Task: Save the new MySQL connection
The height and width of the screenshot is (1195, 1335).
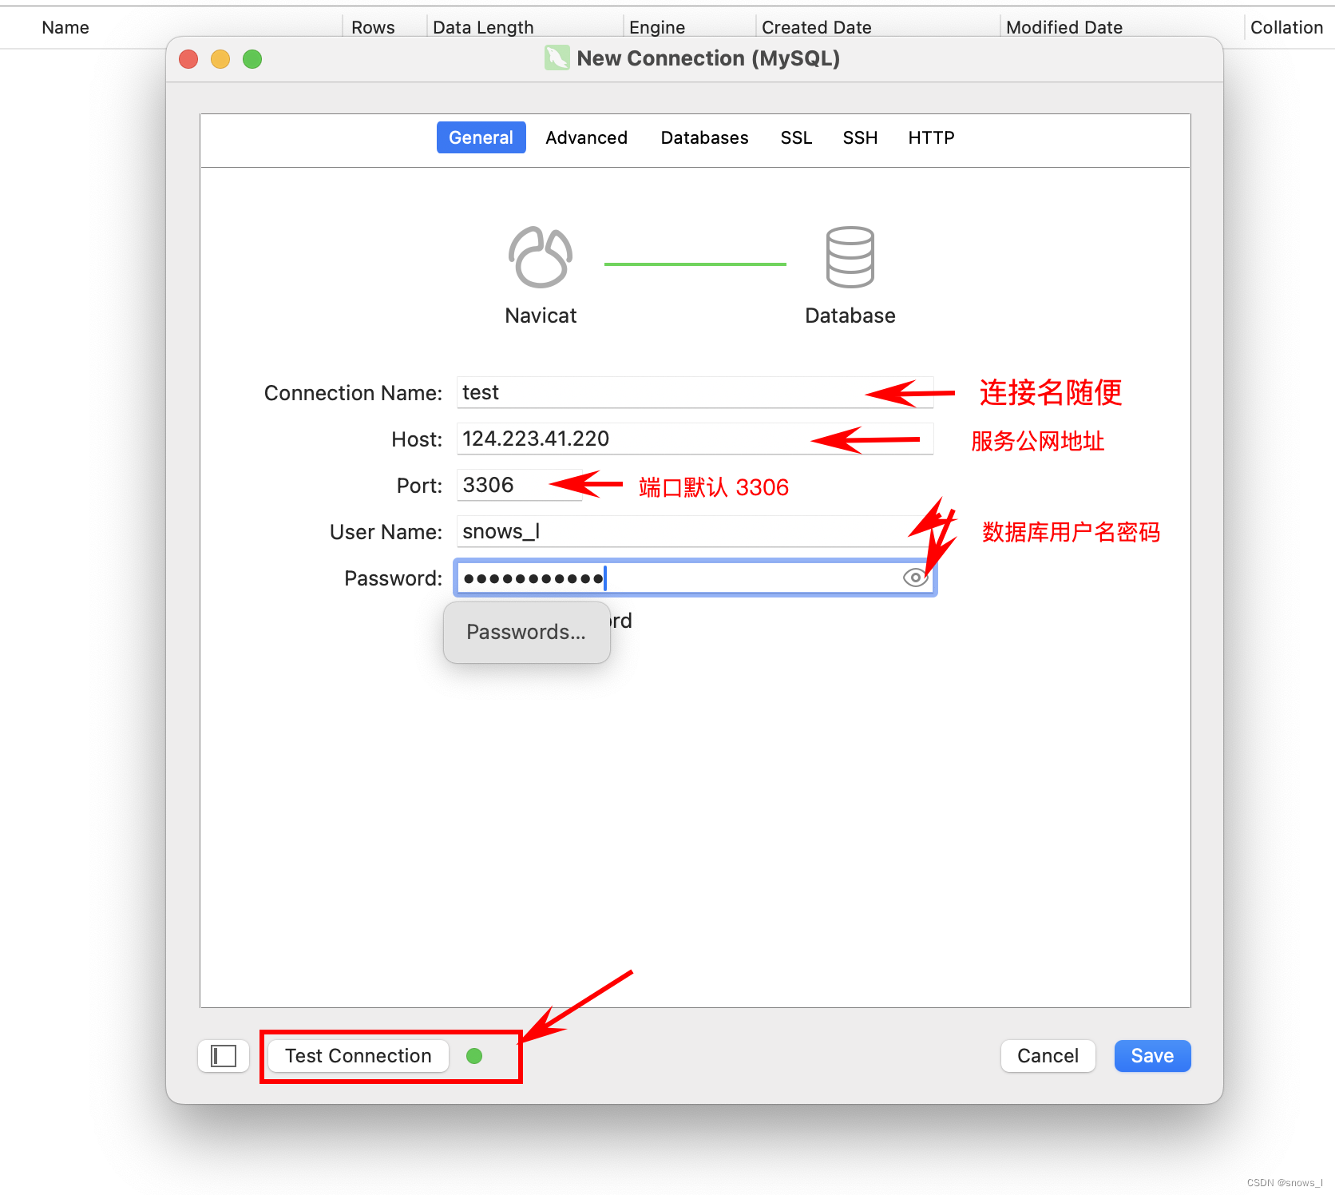Action: pos(1152,1056)
